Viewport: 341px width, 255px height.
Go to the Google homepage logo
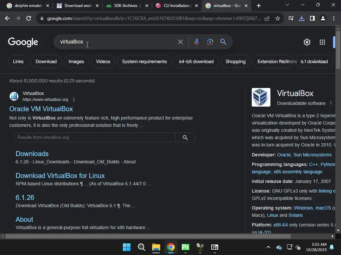(23, 42)
